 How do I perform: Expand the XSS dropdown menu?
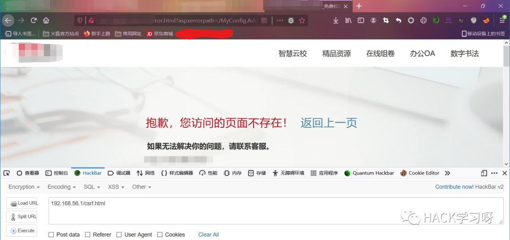(x=116, y=187)
